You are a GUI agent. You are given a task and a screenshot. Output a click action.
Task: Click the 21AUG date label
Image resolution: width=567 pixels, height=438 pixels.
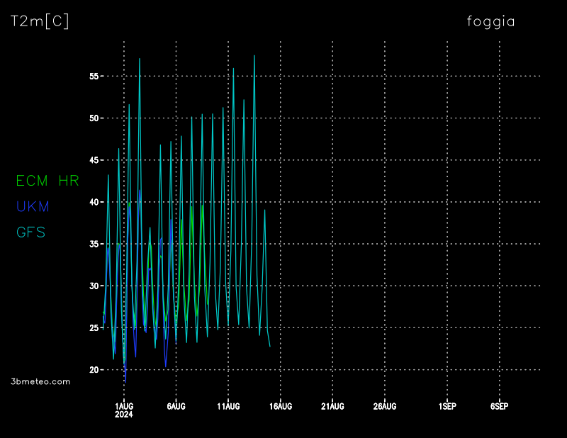point(332,406)
